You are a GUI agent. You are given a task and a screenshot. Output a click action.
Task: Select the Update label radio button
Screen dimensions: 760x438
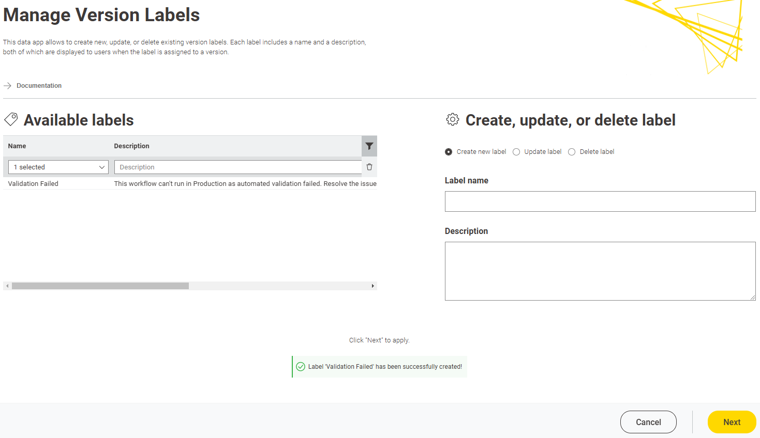pos(516,152)
